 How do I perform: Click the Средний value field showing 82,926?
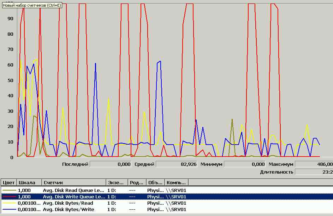[x=177, y=164]
